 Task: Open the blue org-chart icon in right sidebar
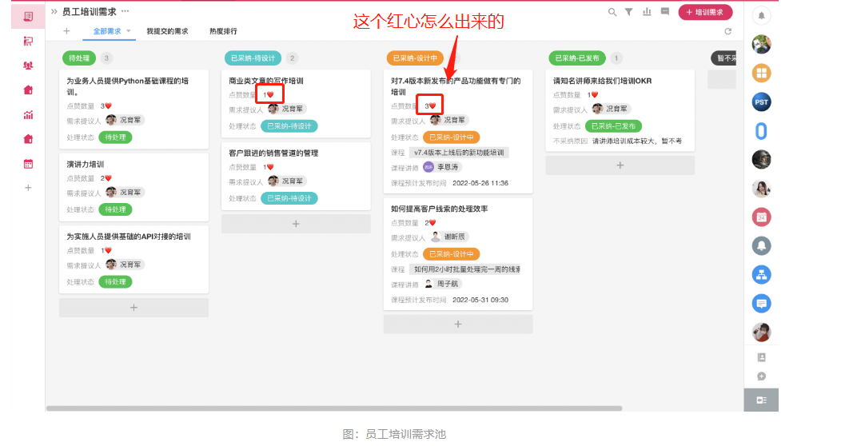pos(761,275)
